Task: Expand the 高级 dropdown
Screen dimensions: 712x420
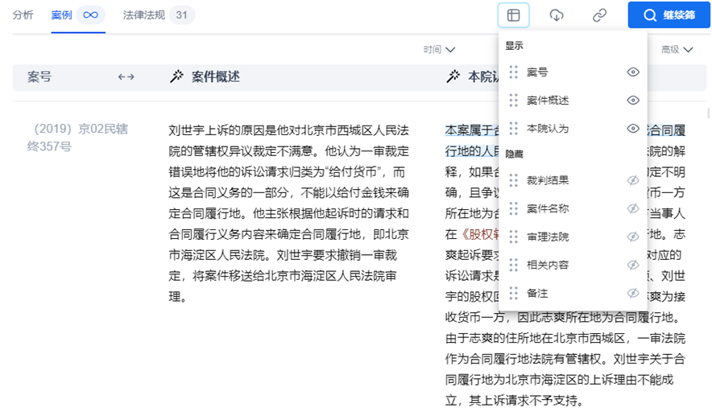Action: [677, 50]
